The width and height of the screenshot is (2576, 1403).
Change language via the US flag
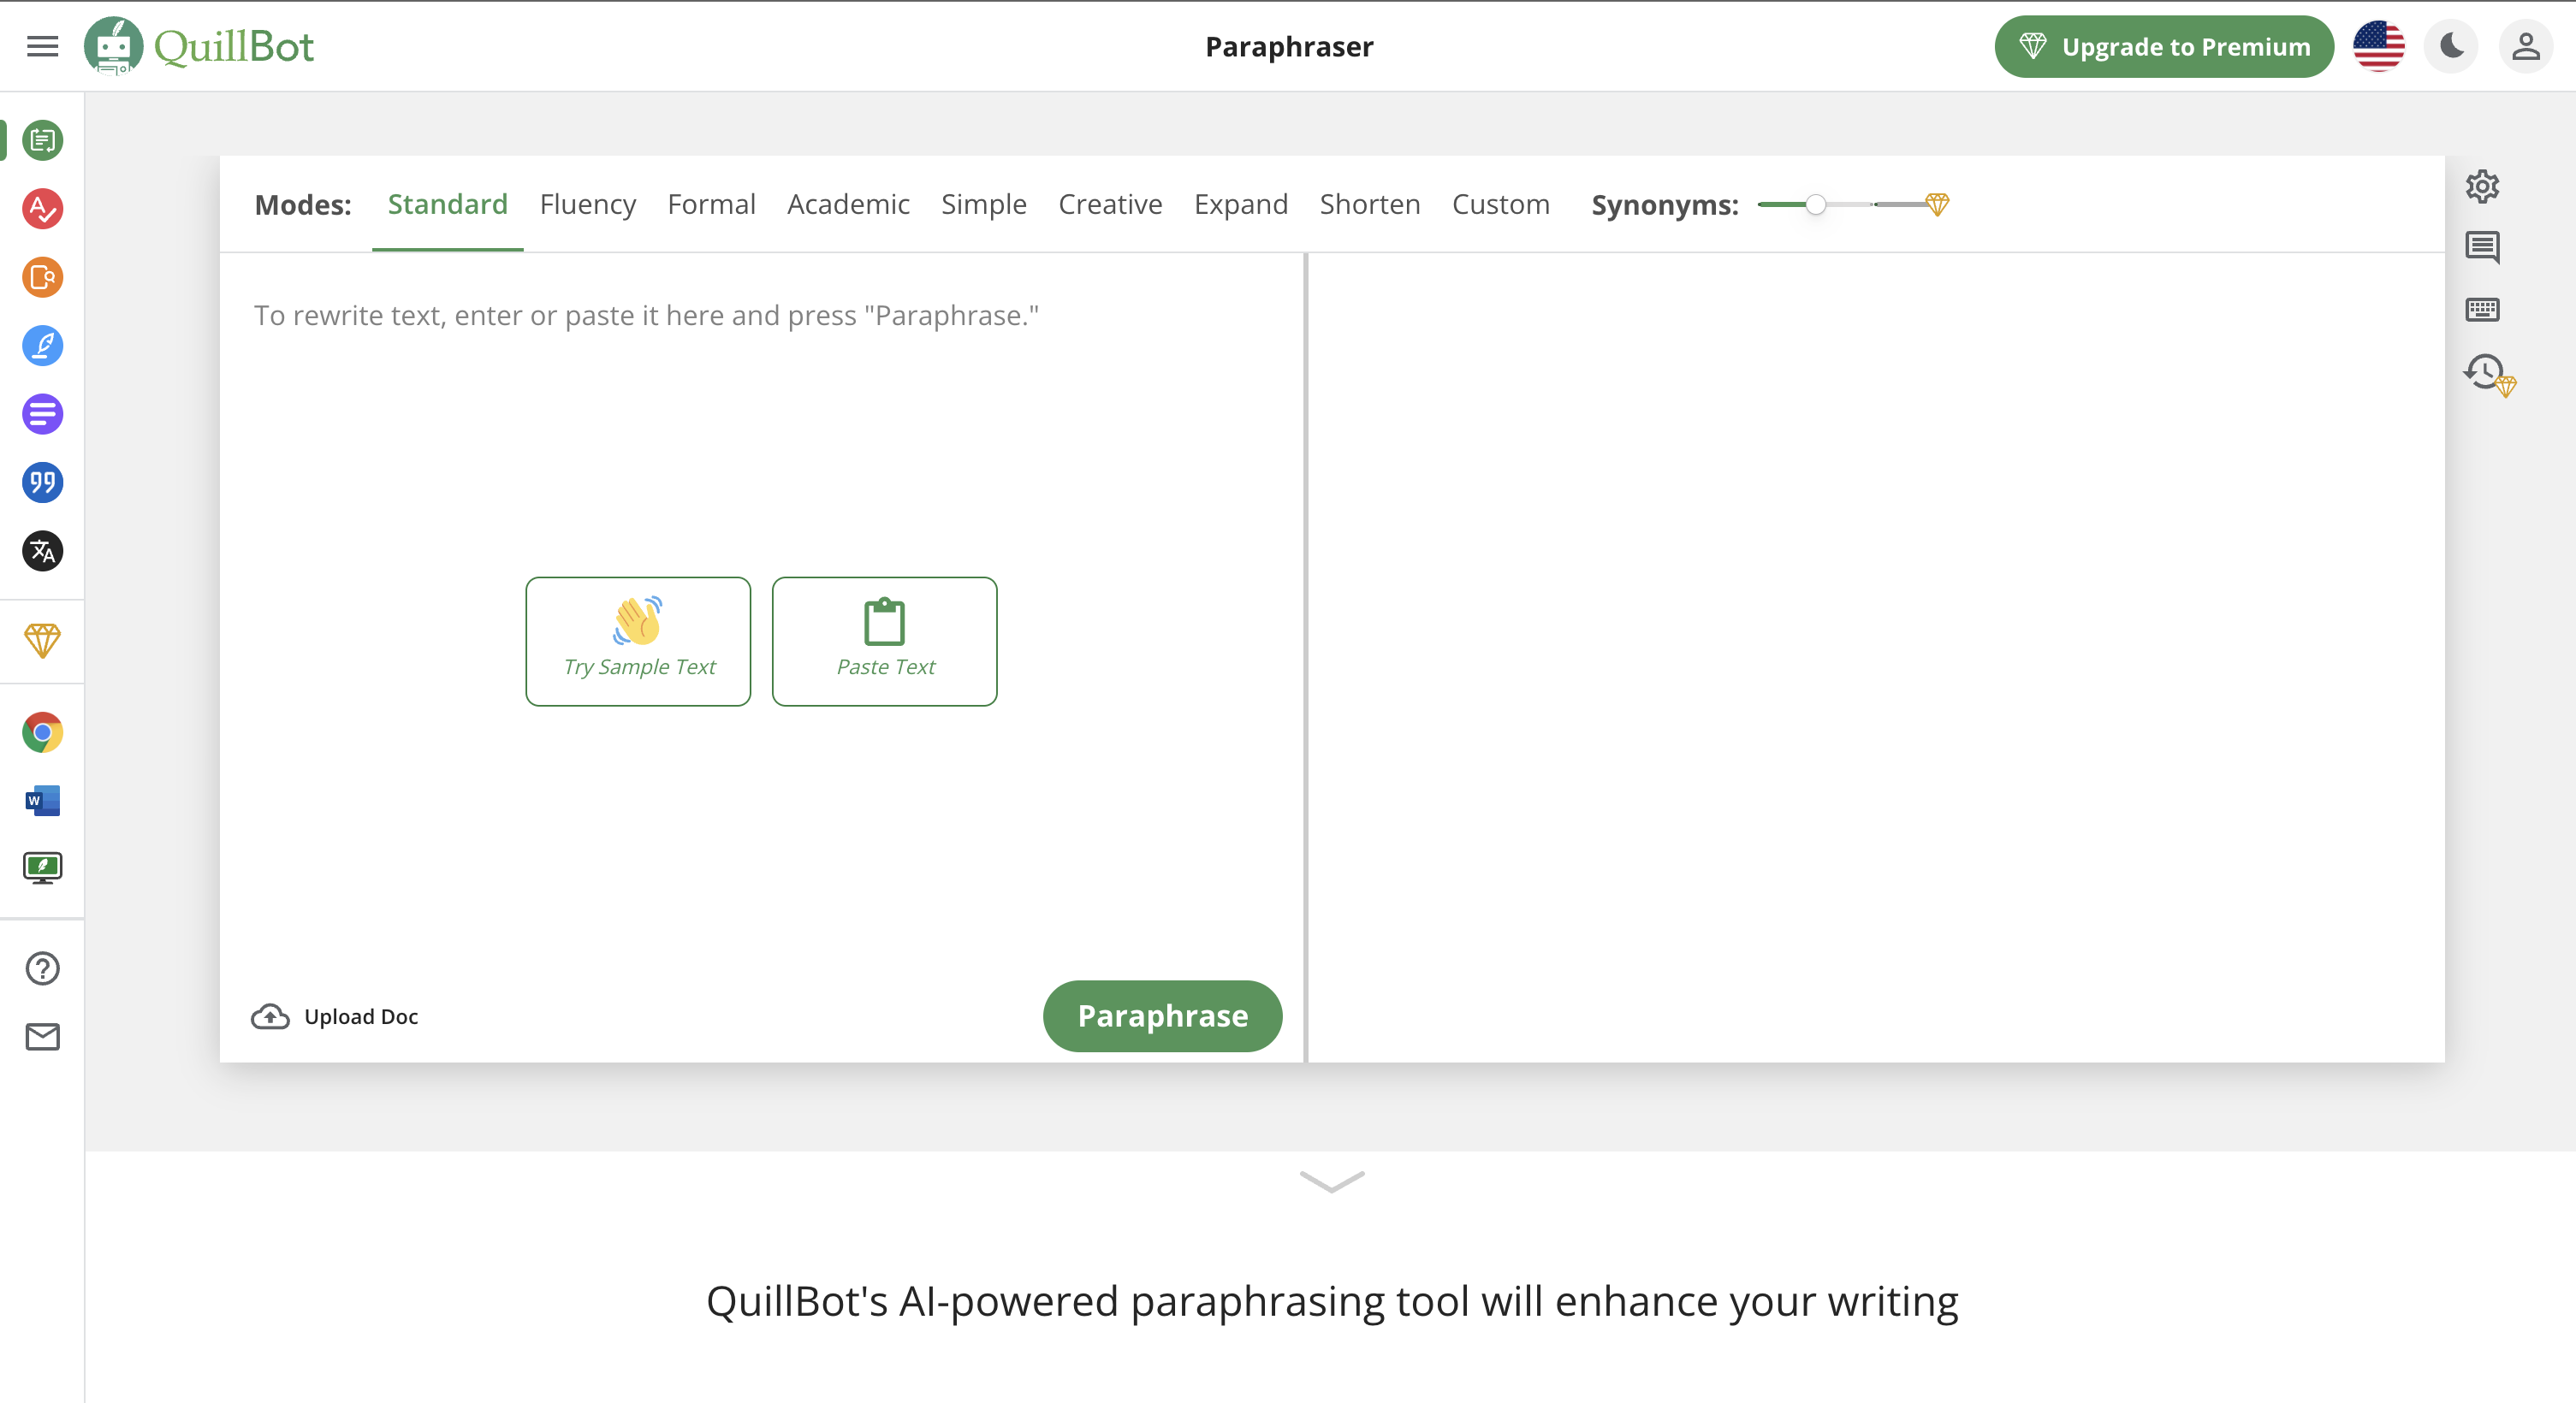coord(2378,46)
